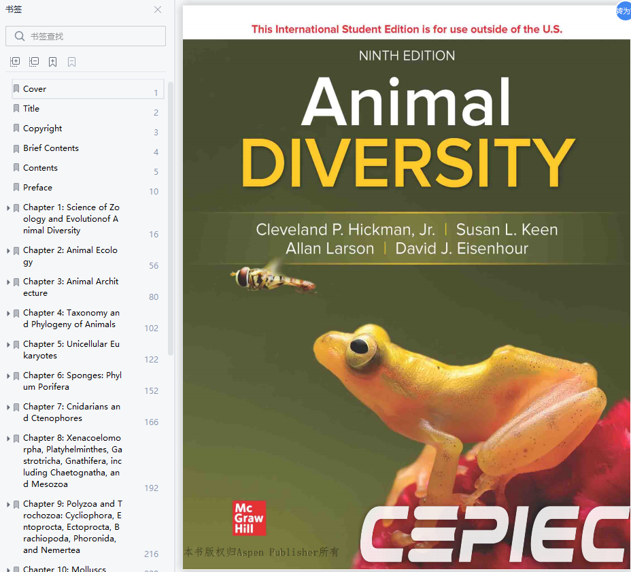Click the magnifier icon in bookmark search
The width and height of the screenshot is (631, 572).
click(x=19, y=36)
